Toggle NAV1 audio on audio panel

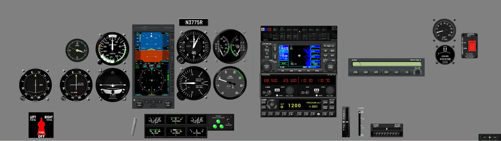point(304,29)
